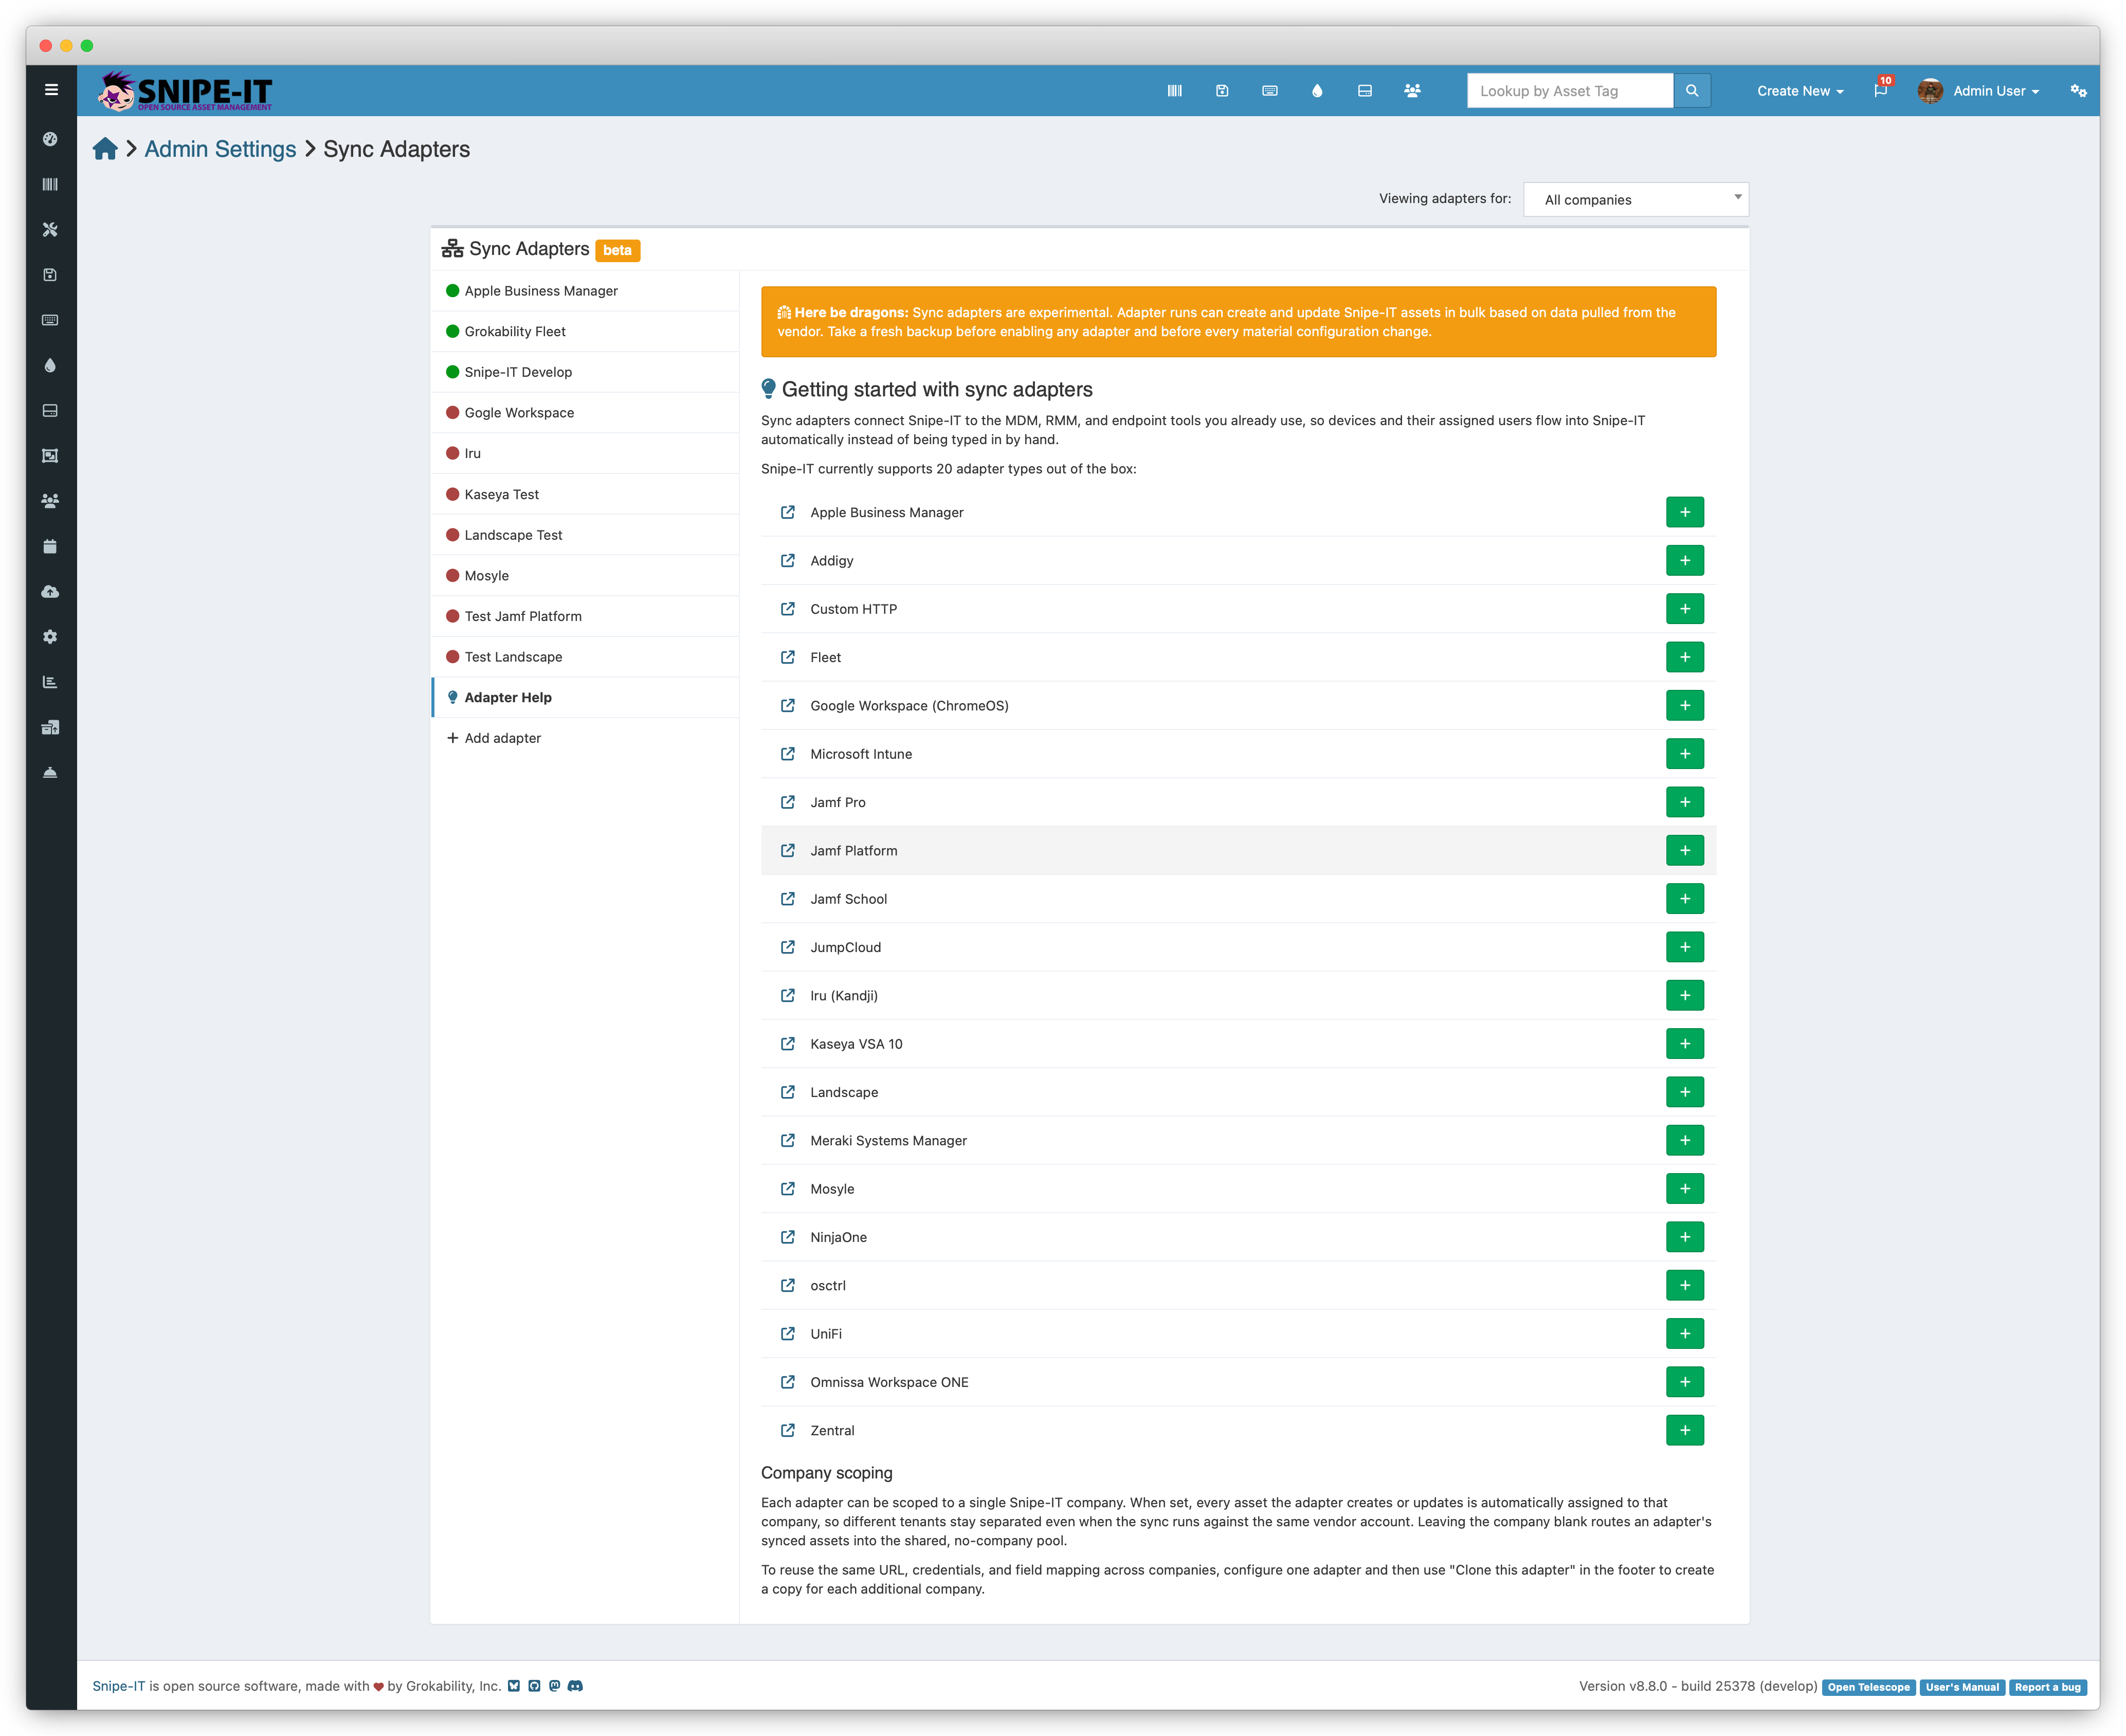Open Licenses floppy icon in sidebar
Viewport: 2126px width, 1736px height.
click(x=50, y=275)
